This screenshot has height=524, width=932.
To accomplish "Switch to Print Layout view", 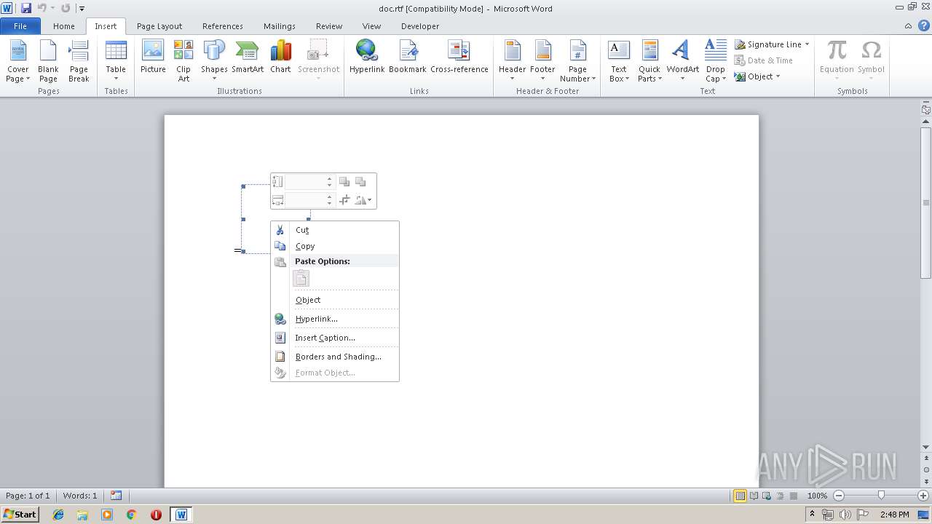I will 740,496.
